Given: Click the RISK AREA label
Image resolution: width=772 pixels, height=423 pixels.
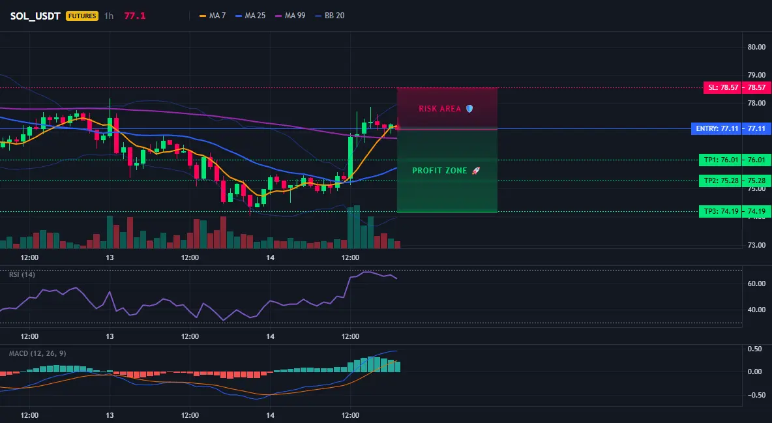Looking at the screenshot, I should click(439, 108).
